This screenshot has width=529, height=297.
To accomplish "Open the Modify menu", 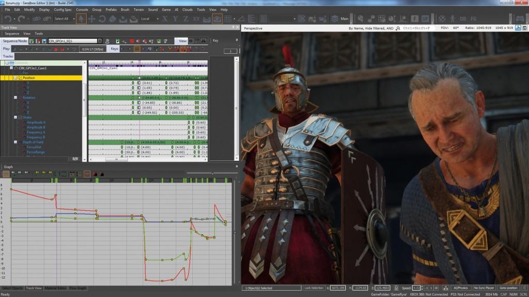I will [x=29, y=10].
